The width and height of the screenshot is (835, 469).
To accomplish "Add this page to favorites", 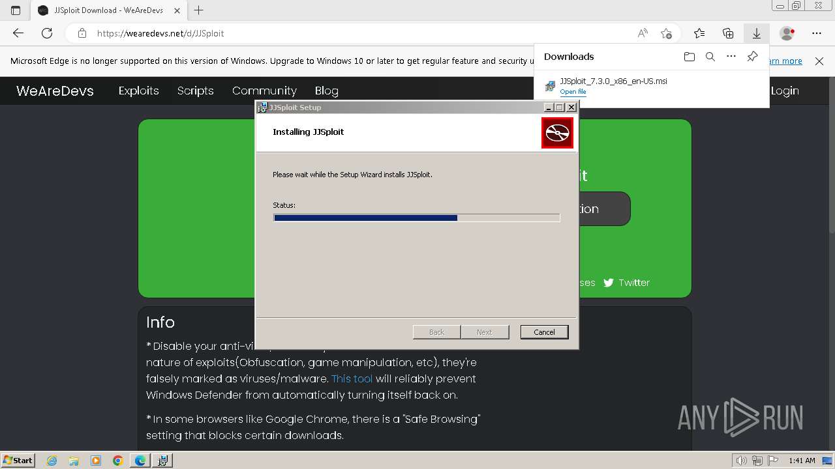I will point(666,33).
